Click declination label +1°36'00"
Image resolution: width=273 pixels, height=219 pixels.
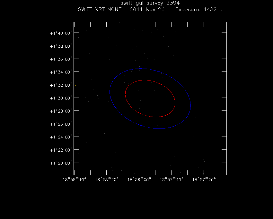tap(61, 59)
